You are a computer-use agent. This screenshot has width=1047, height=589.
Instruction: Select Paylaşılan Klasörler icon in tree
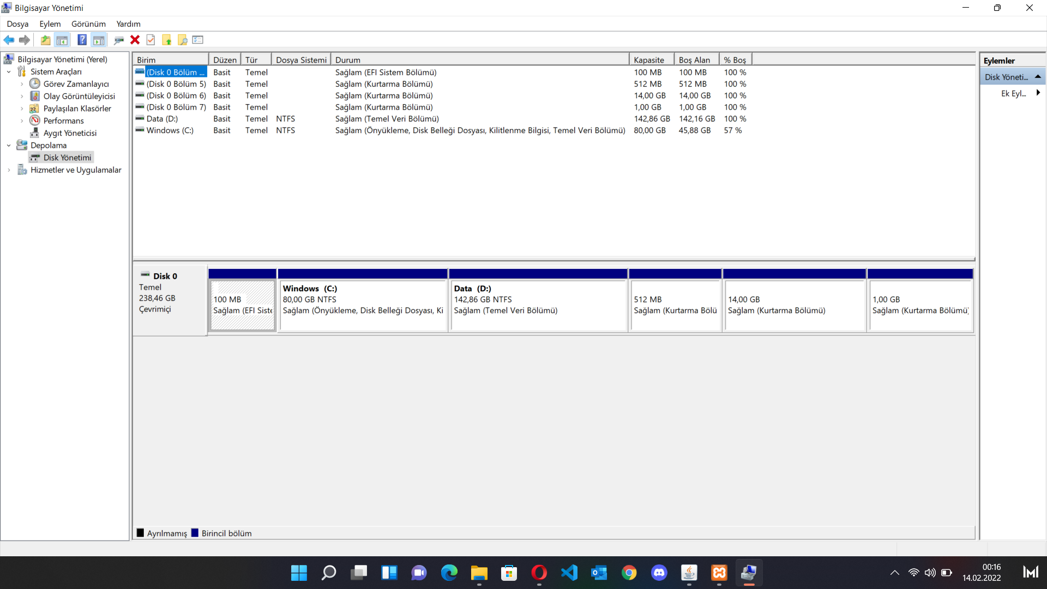(35, 109)
